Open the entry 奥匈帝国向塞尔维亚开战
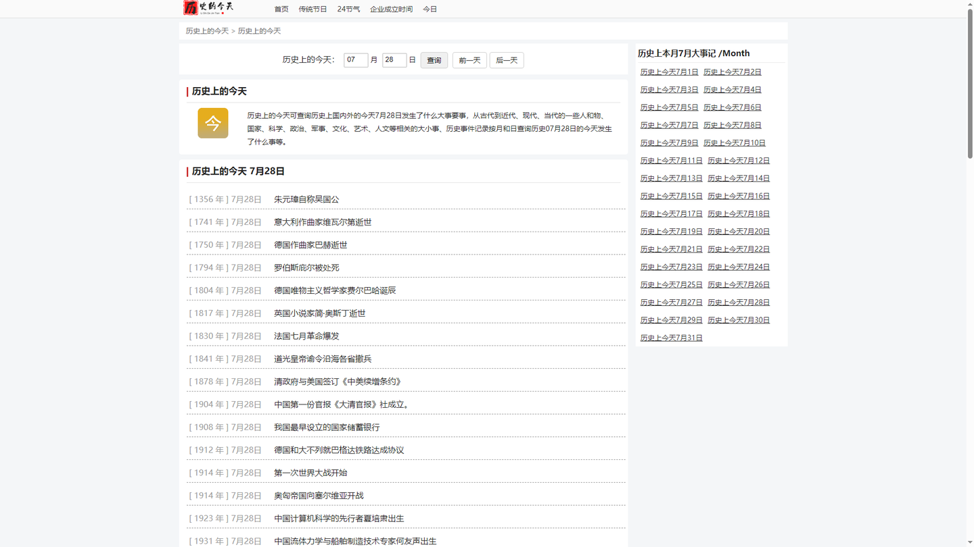This screenshot has height=547, width=974. [x=319, y=496]
